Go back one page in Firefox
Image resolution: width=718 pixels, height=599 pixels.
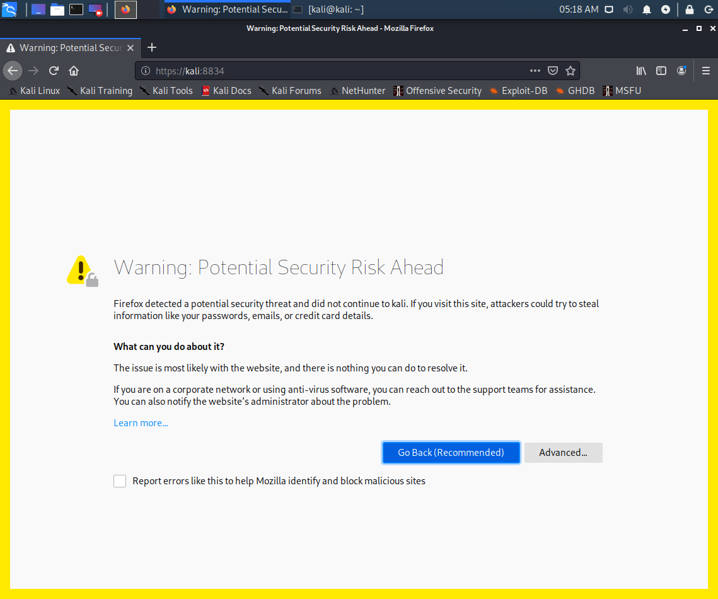pyautogui.click(x=13, y=71)
